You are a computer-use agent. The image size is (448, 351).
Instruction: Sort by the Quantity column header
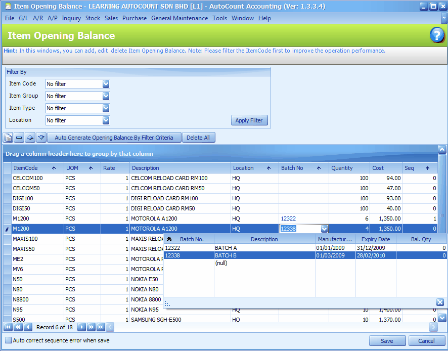click(x=349, y=168)
